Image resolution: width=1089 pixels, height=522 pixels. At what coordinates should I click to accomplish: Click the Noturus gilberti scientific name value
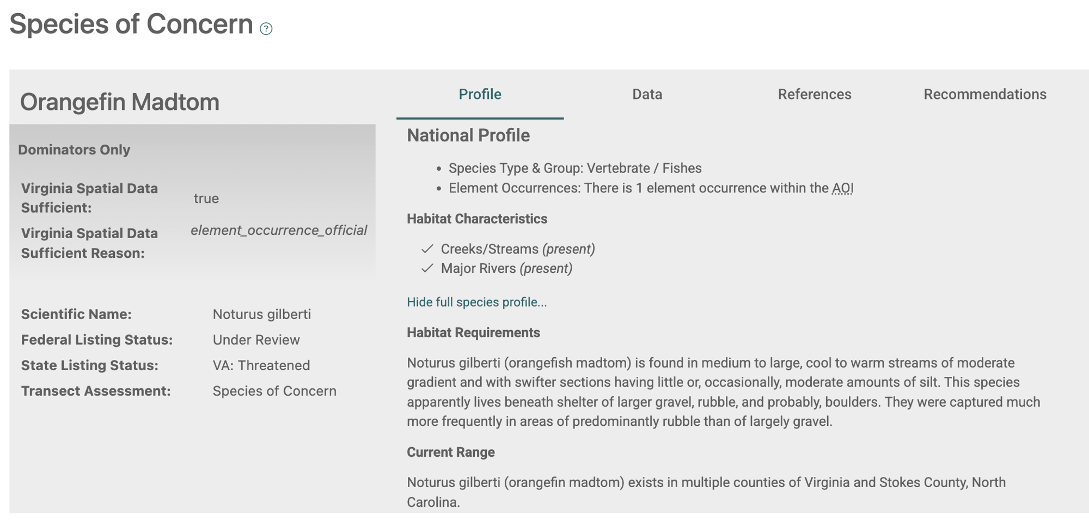pyautogui.click(x=261, y=314)
